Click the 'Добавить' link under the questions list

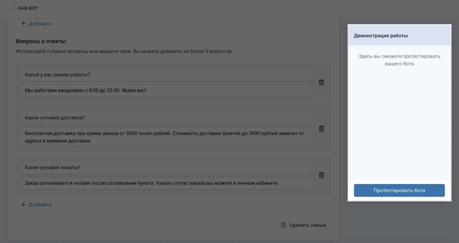click(x=40, y=205)
